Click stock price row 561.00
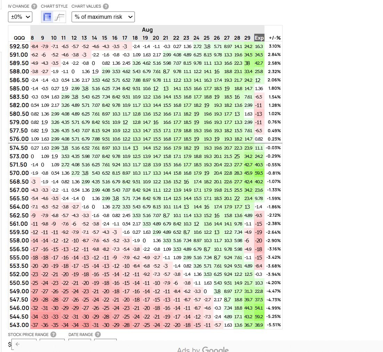Viewport: 383px width, 352px height. click(x=19, y=224)
